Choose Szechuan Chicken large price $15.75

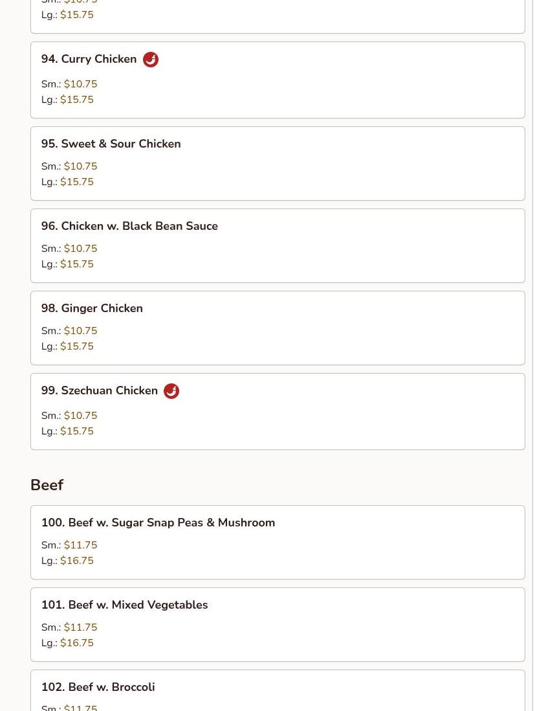(77, 431)
